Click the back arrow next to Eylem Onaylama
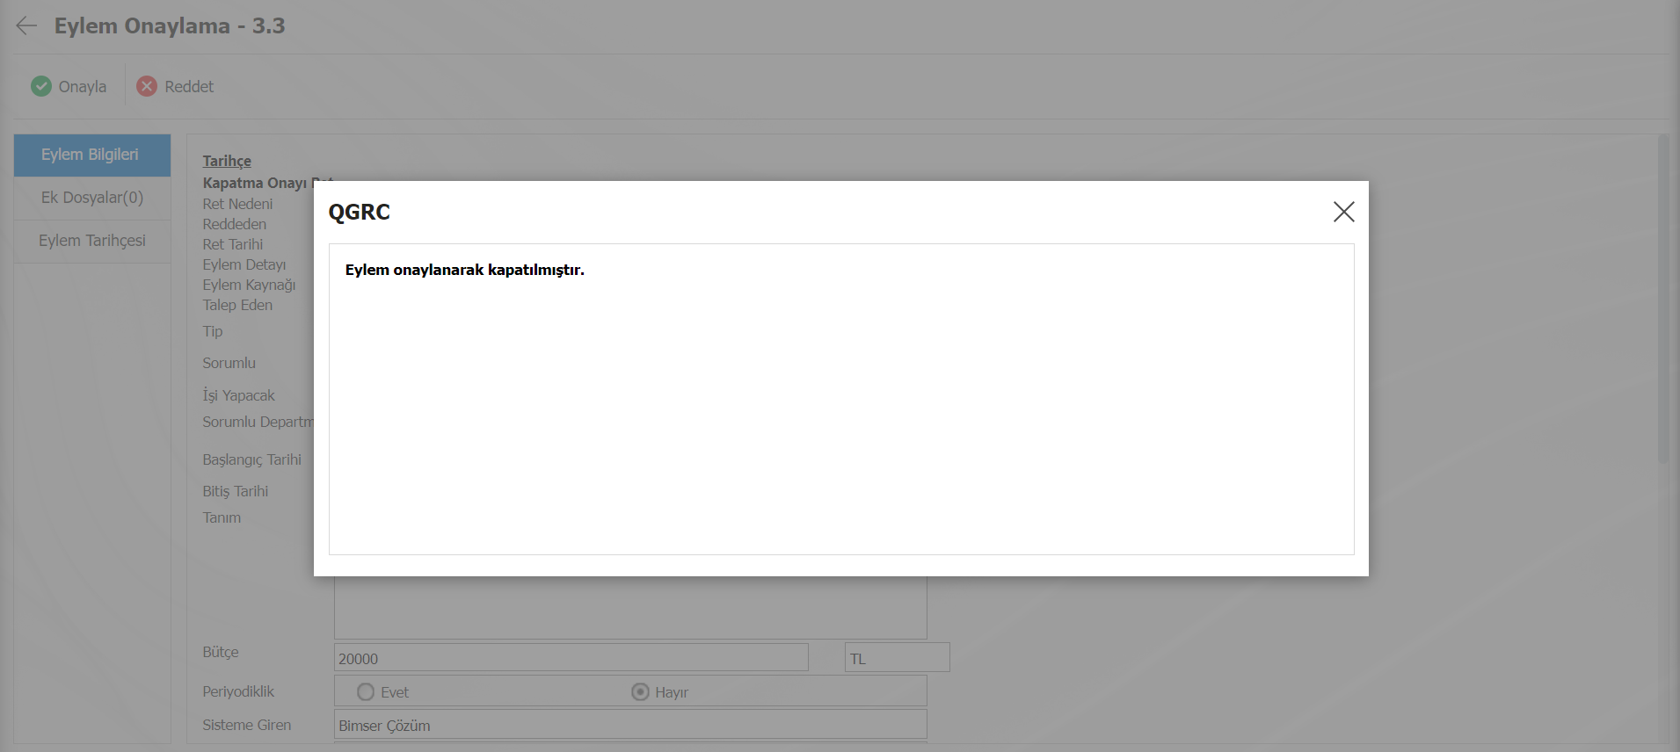The image size is (1680, 752). tap(26, 25)
